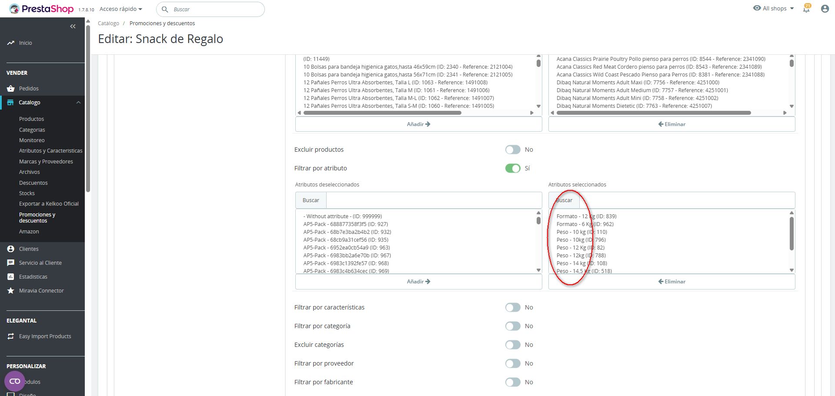Click the Inicio trend icon
Viewport: 835px width, 396px height.
coord(11,43)
